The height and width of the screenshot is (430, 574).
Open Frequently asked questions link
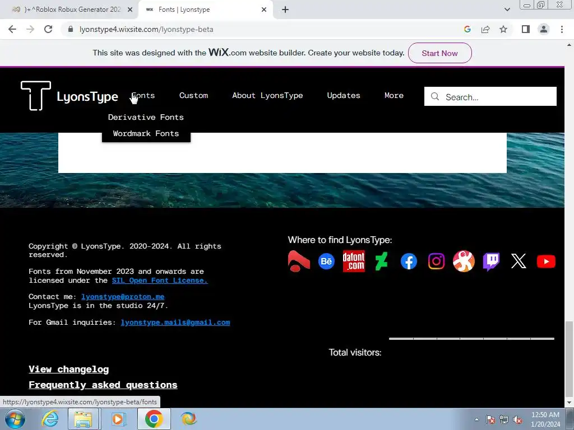coord(103,385)
